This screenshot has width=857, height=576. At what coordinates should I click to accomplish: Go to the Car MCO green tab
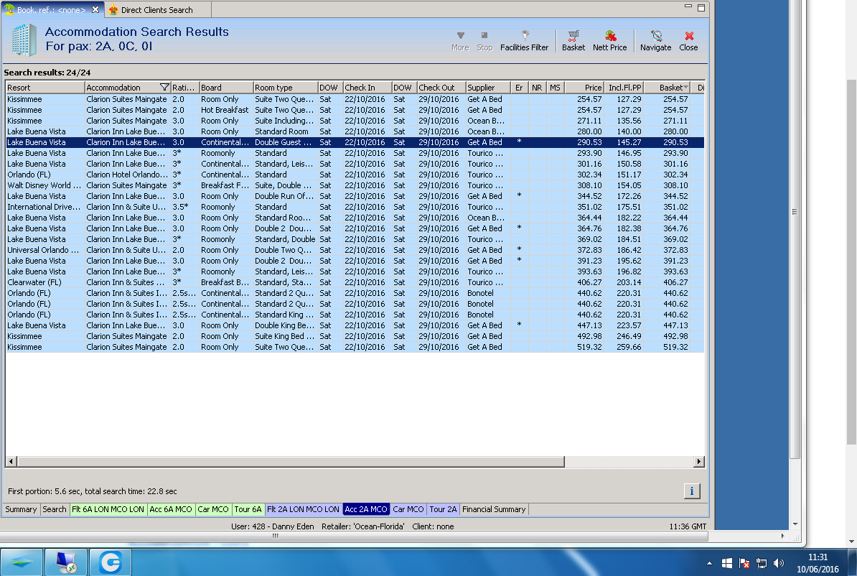tap(213, 509)
